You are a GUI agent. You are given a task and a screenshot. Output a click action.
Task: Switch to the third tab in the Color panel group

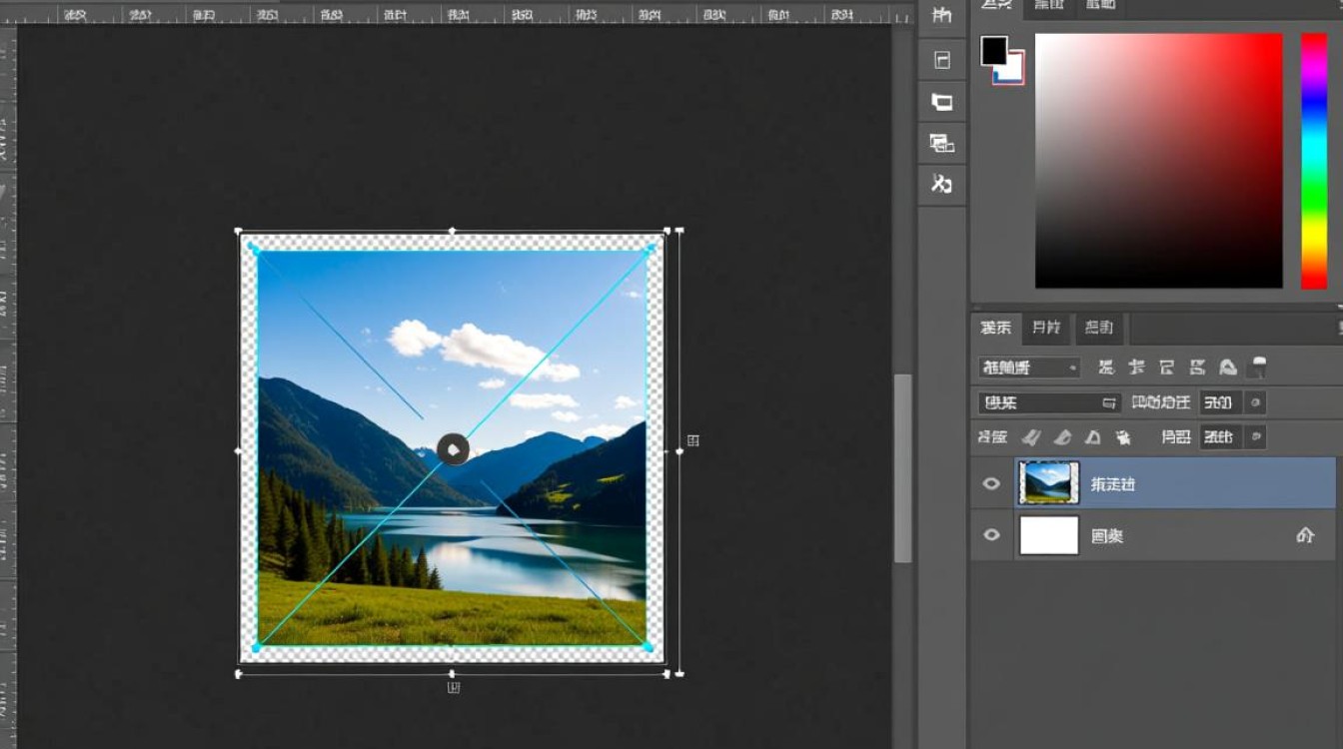pos(1100,5)
